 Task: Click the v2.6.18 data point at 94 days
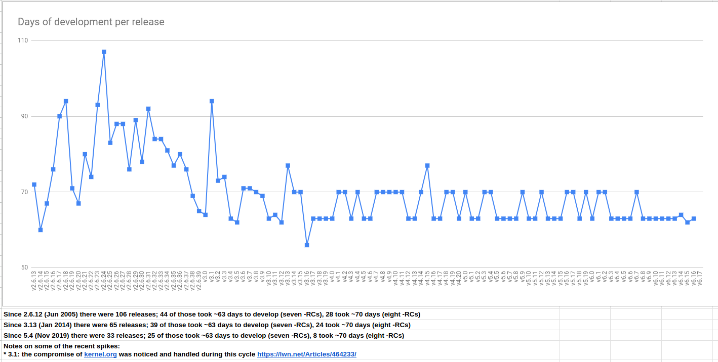(x=66, y=101)
